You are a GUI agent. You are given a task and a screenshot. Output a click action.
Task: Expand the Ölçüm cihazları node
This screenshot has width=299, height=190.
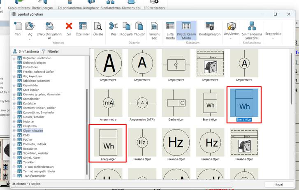tap(14, 130)
